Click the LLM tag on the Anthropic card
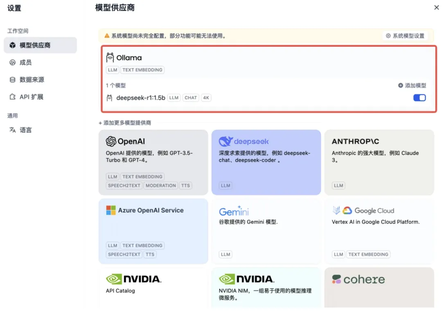The height and width of the screenshot is (312, 442). 338,185
